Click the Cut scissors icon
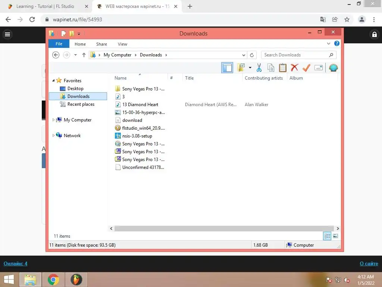The image size is (382, 287). point(259,68)
